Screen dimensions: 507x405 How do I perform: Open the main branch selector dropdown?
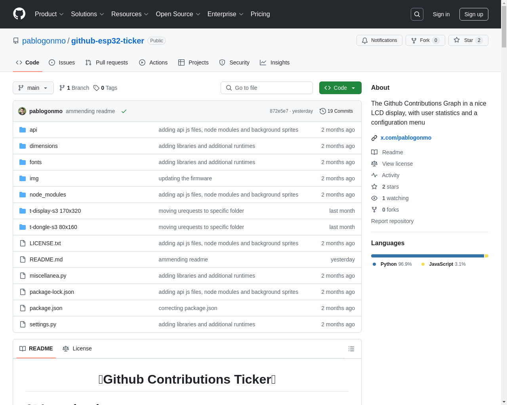[x=33, y=88]
